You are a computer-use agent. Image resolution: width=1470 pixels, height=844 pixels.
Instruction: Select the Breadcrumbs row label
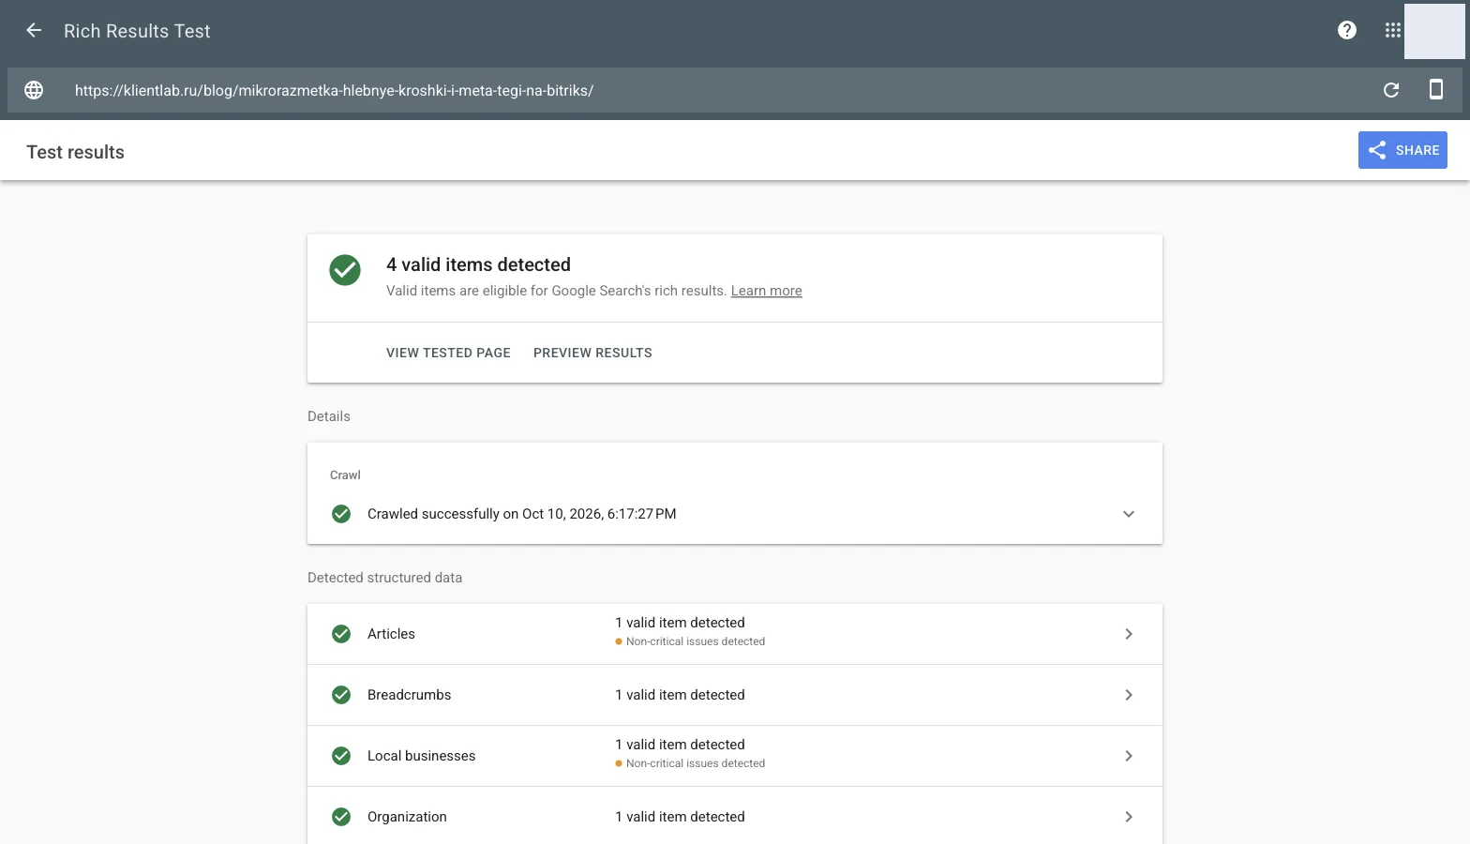410,695
